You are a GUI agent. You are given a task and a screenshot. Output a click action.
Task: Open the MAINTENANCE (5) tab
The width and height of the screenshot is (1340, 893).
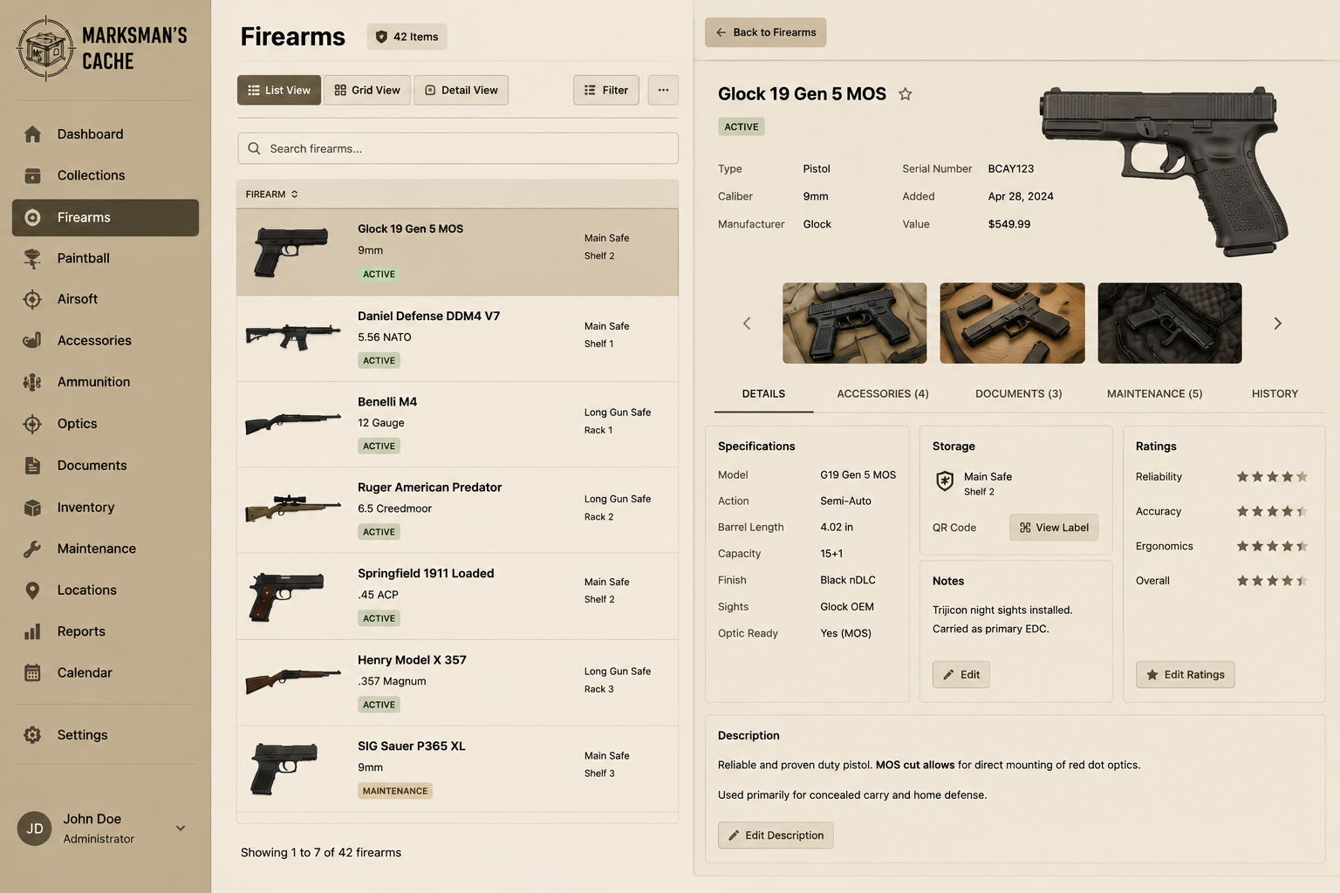1154,394
